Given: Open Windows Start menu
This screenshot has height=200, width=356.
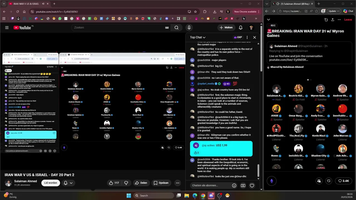Looking at the screenshot, I should [x=128, y=196].
